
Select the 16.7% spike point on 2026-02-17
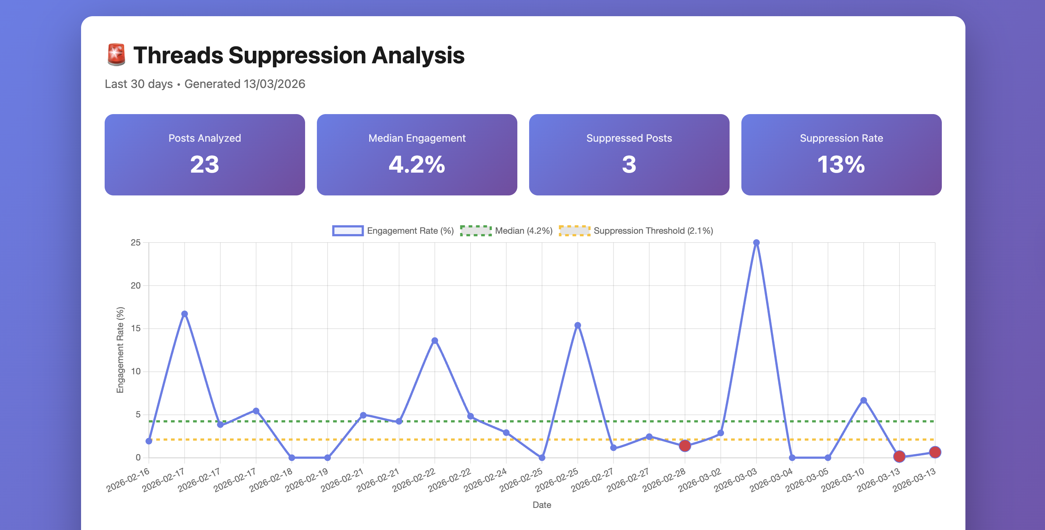point(185,313)
